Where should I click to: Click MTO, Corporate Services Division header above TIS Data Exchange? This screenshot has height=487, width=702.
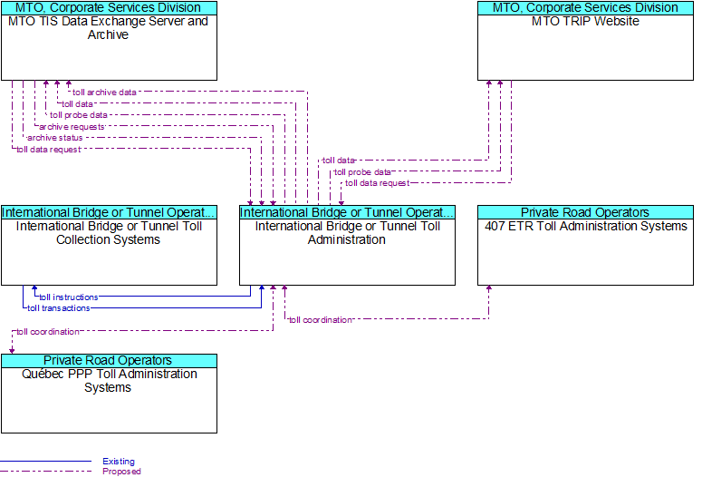pyautogui.click(x=109, y=7)
